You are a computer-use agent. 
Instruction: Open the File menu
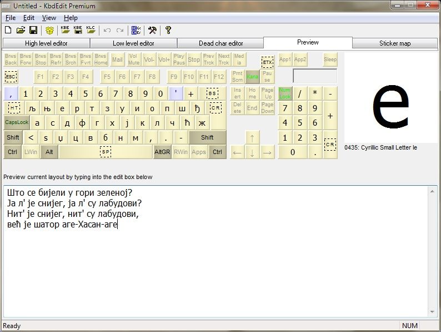11,18
